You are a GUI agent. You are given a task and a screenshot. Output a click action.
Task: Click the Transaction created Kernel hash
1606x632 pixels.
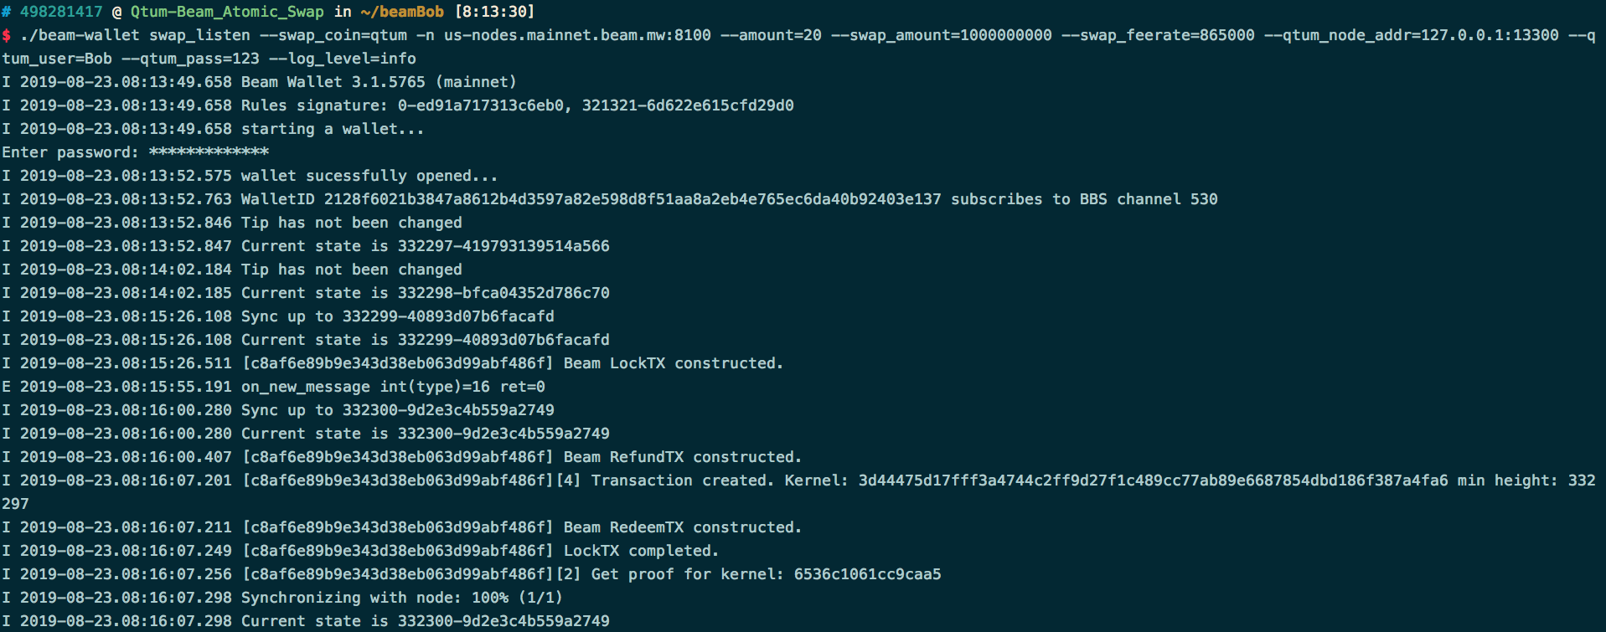pos(1153,480)
